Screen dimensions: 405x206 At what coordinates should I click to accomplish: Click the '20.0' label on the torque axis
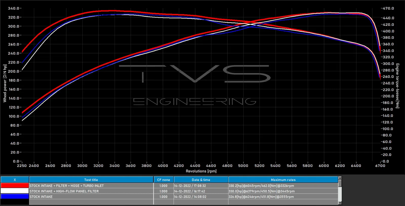coord(387,155)
